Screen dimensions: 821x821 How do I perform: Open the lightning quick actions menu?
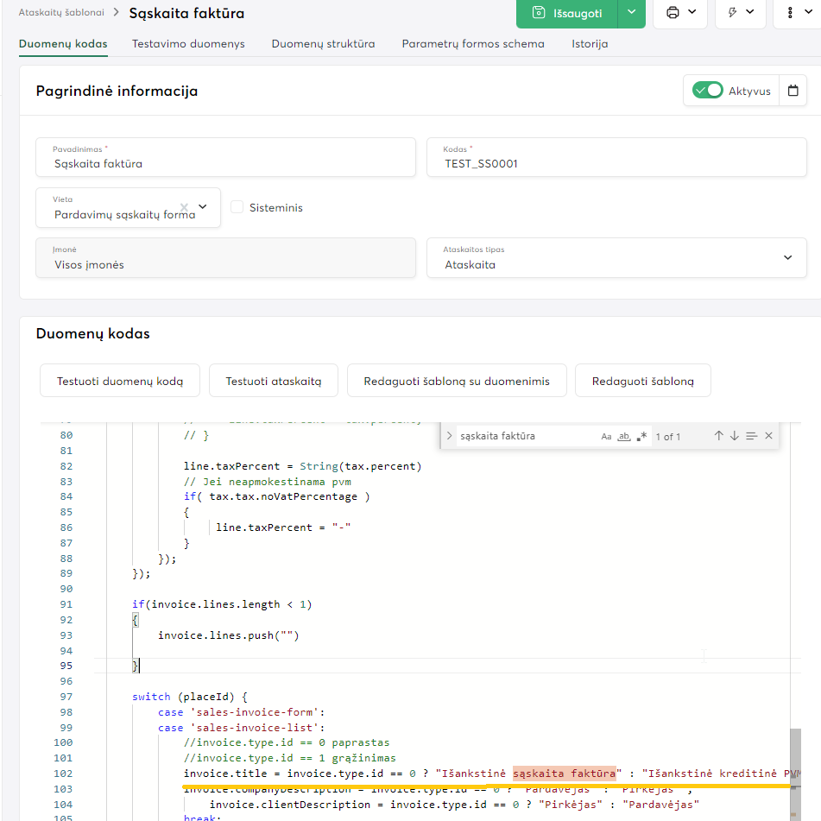click(x=742, y=13)
